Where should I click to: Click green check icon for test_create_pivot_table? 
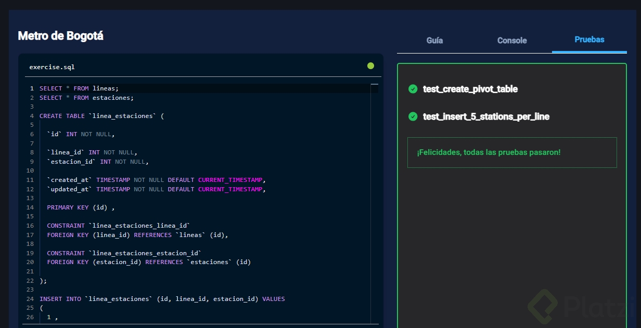[x=413, y=89]
